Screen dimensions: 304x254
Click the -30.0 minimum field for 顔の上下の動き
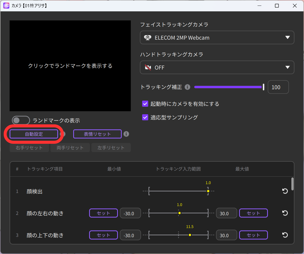[130, 235]
